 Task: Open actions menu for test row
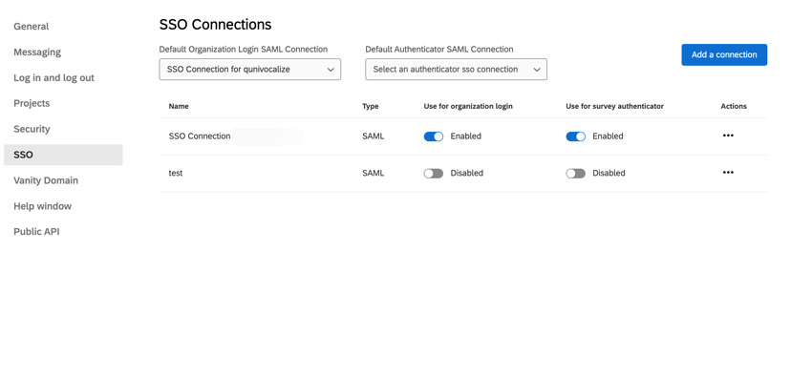pyautogui.click(x=728, y=173)
